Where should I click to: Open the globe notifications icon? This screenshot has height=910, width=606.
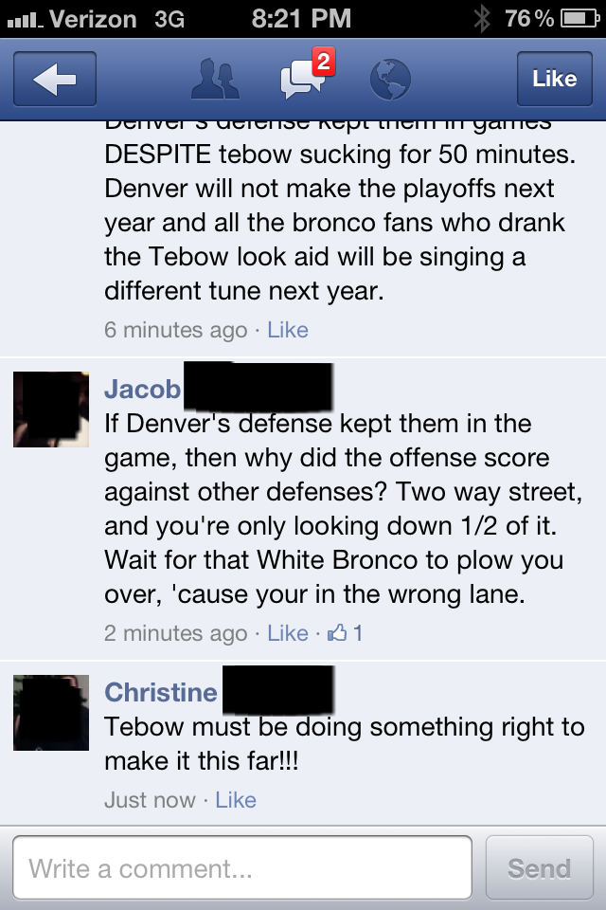pyautogui.click(x=390, y=80)
